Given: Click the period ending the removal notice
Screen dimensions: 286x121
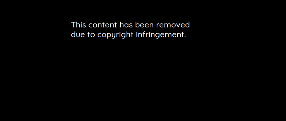Looking at the screenshot, I should (x=185, y=36).
